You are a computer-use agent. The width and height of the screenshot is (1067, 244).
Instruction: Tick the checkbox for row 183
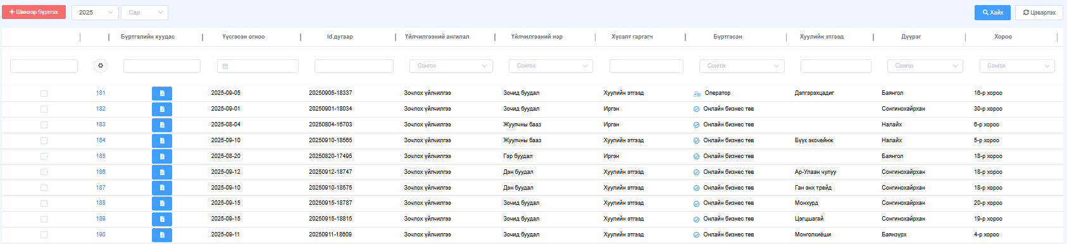[x=44, y=125]
